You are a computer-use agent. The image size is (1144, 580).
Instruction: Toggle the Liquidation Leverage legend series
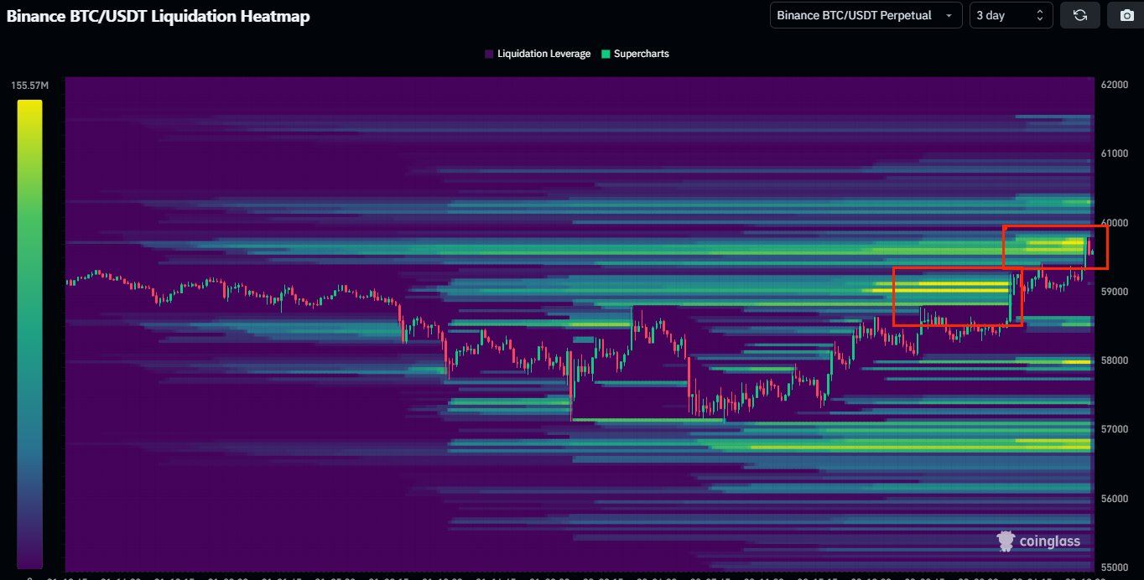[x=537, y=54]
